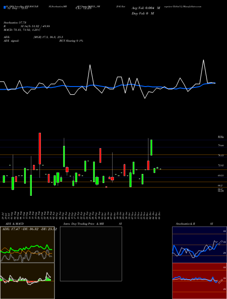This screenshot has height=299, width=227.
Task: Click the ADX: 17.47 +DY: 36.32 readout
Action: pyautogui.click(x=29, y=229)
